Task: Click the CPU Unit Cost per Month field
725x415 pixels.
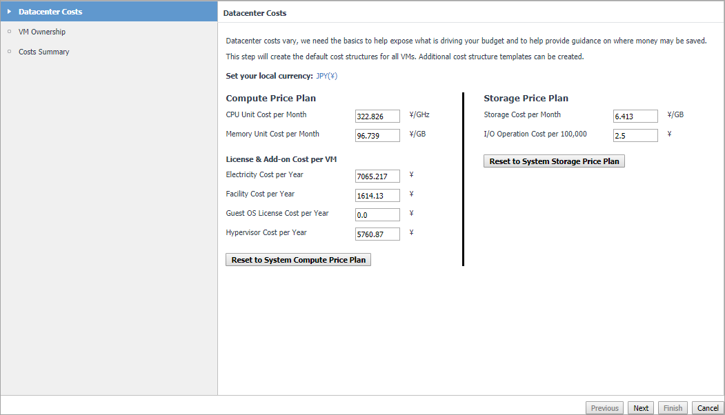Action: (x=377, y=117)
